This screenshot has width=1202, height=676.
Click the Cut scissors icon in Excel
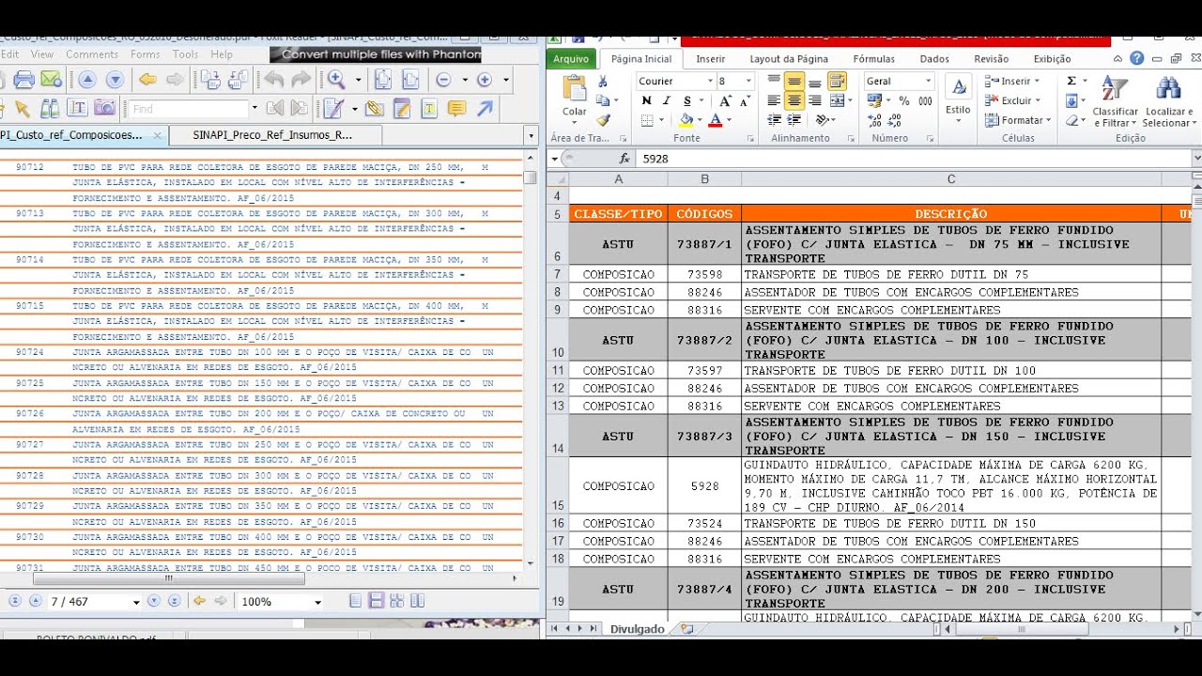[603, 82]
